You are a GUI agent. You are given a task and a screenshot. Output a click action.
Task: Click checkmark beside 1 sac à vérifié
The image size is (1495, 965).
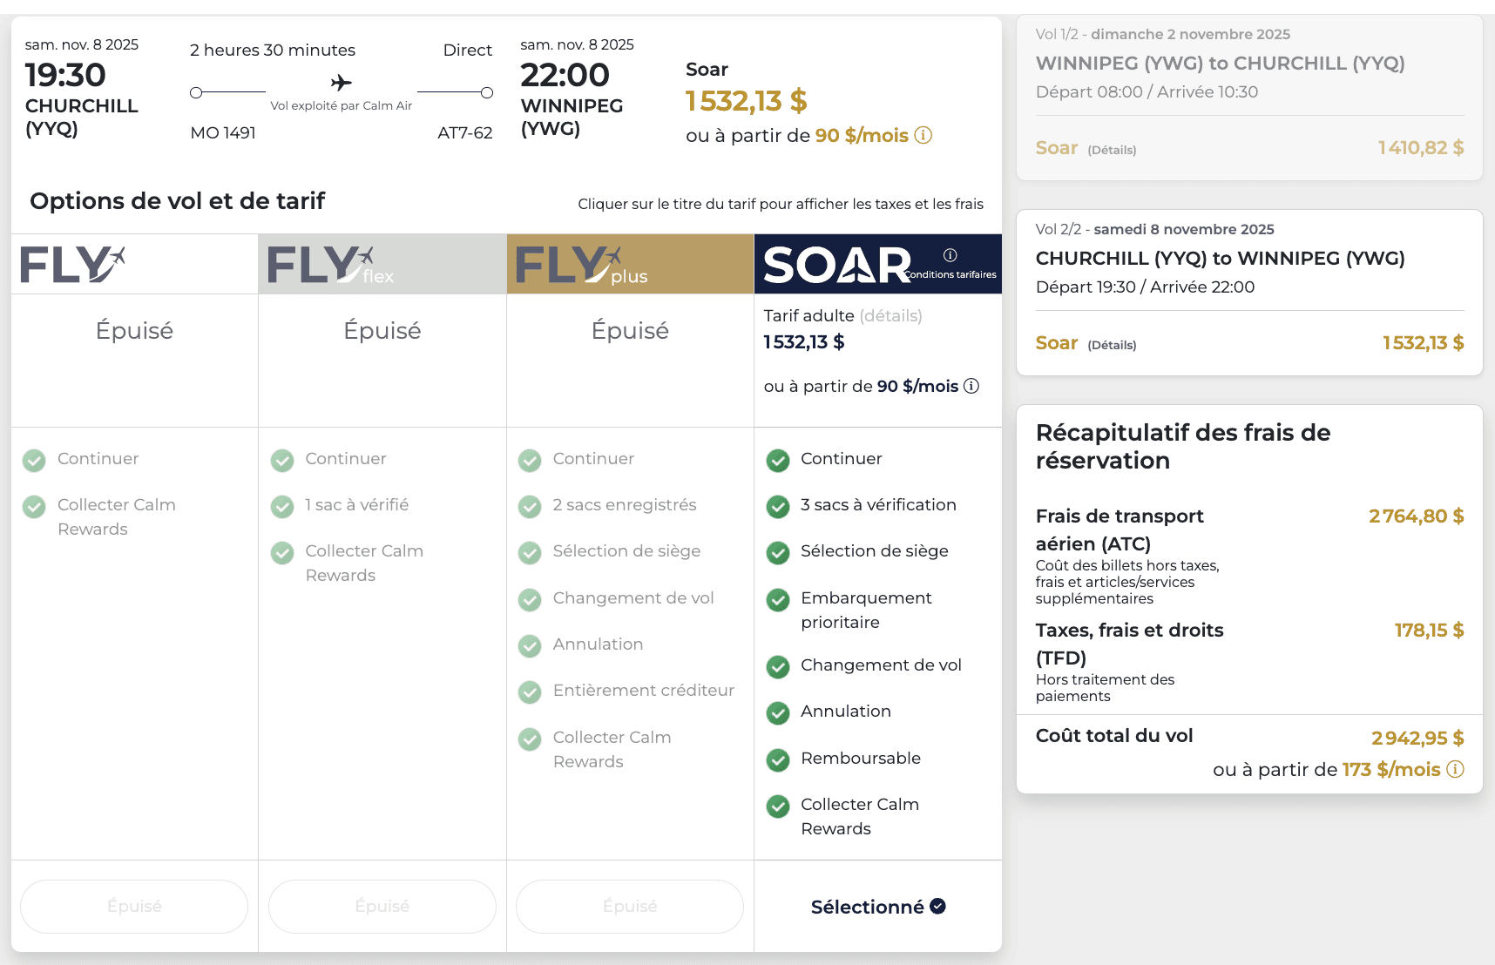coord(282,506)
